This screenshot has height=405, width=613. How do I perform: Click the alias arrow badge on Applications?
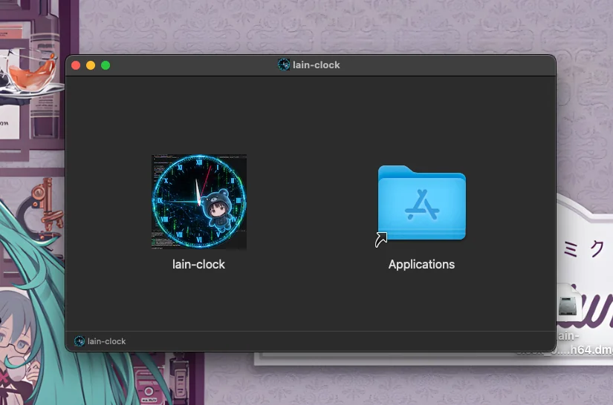[x=381, y=239]
